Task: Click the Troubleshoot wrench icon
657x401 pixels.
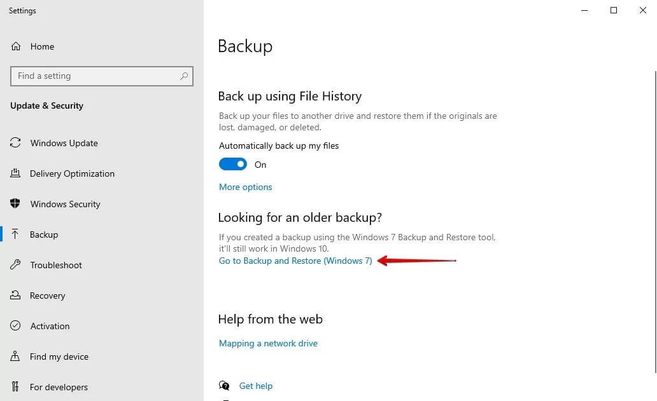Action: point(15,264)
